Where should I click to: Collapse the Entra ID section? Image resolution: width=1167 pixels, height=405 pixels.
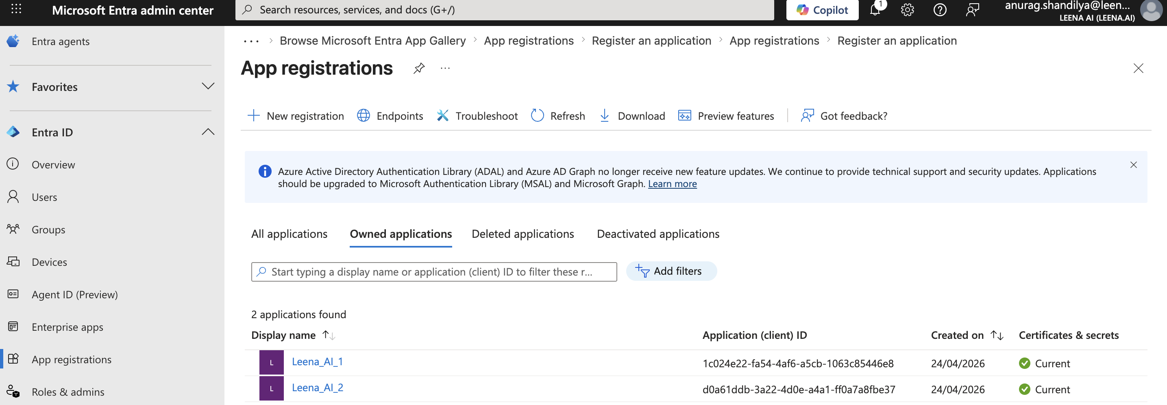click(208, 132)
